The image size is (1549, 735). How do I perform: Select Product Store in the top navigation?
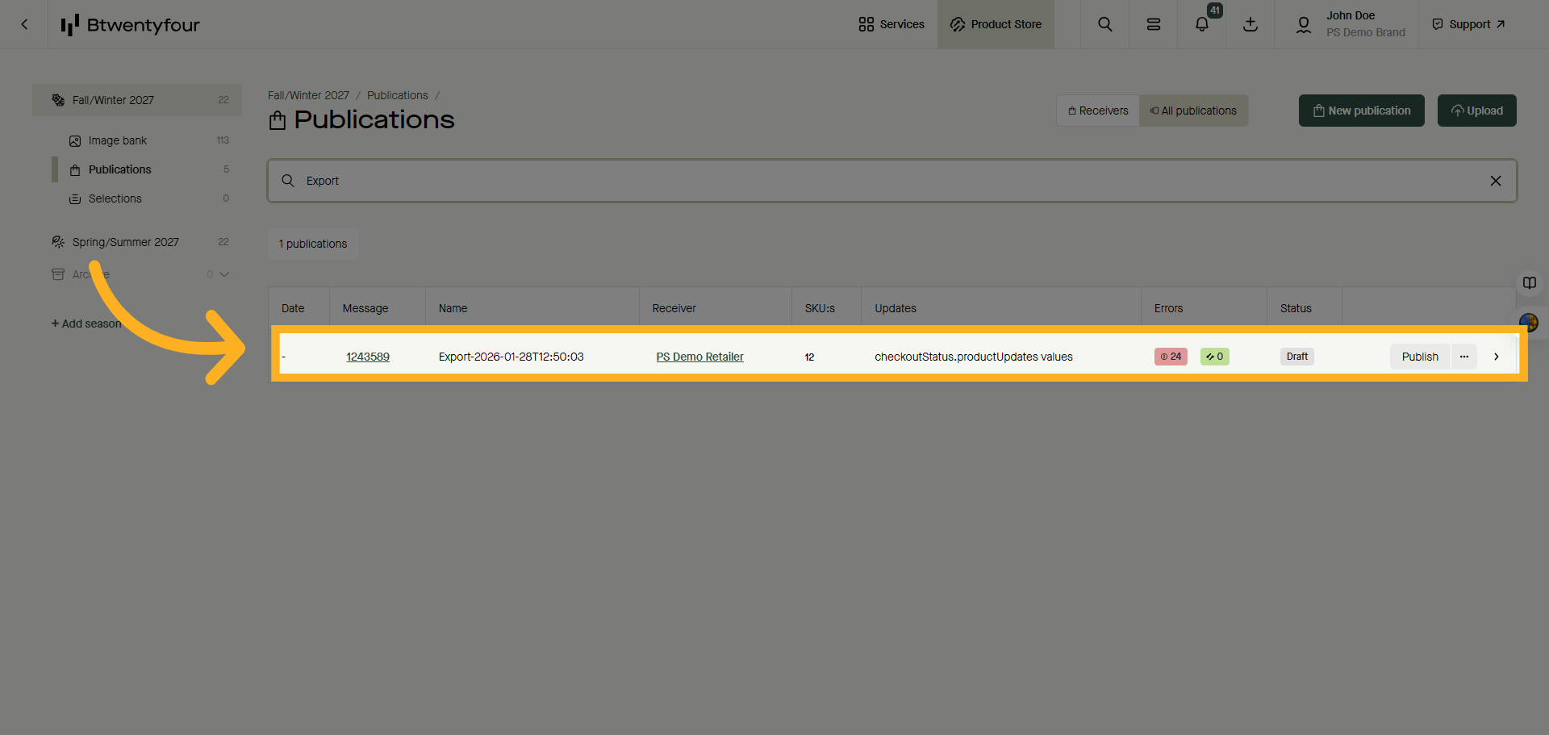pos(996,24)
